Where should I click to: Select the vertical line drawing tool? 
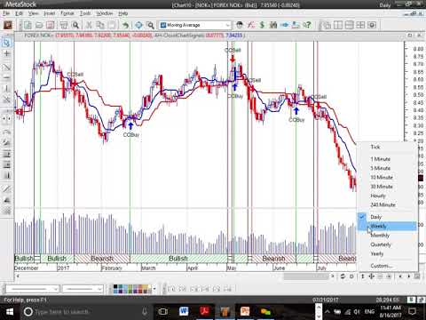6,88
